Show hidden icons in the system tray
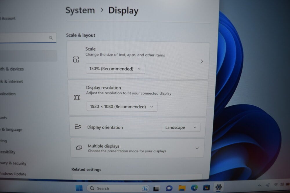The height and width of the screenshot is (193, 290). point(260,185)
